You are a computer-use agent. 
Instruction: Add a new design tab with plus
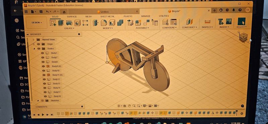tap(214, 10)
